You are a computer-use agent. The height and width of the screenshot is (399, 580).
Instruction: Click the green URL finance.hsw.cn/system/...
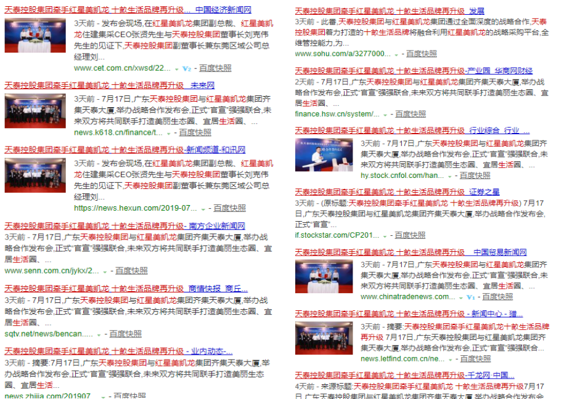pyautogui.click(x=337, y=114)
